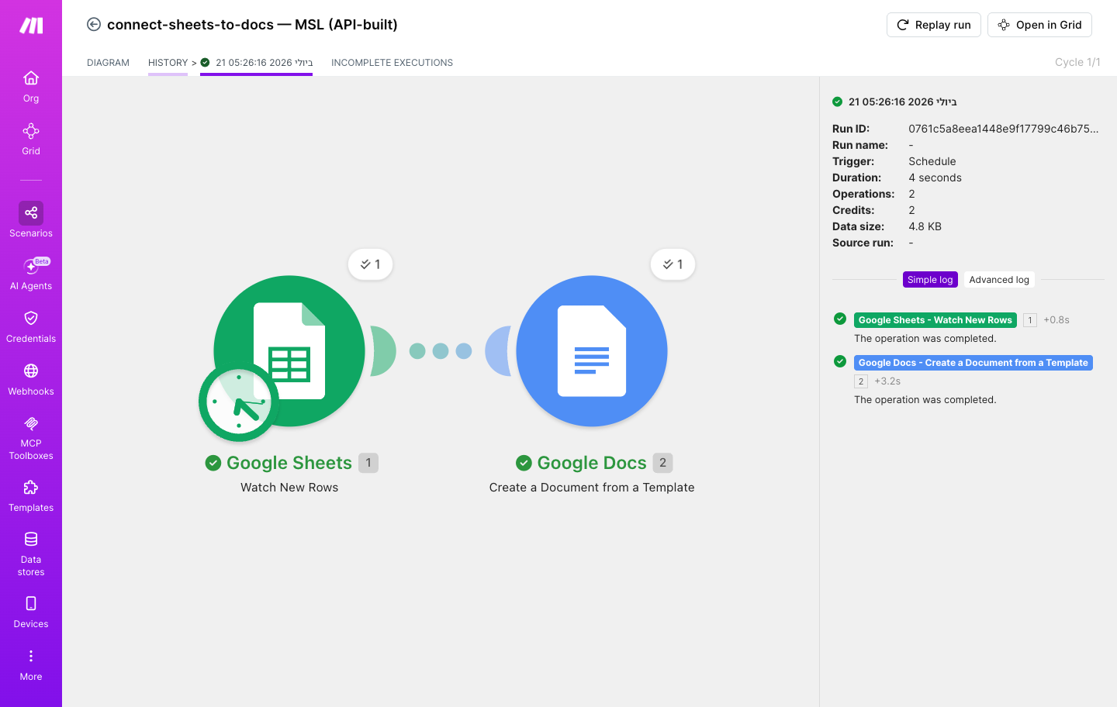Click the module number badge 1 beside Google Sheets
This screenshot has height=707, width=1117.
(368, 463)
